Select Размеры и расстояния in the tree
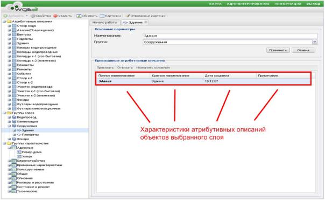The height and width of the screenshot is (200, 325). click(x=36, y=183)
